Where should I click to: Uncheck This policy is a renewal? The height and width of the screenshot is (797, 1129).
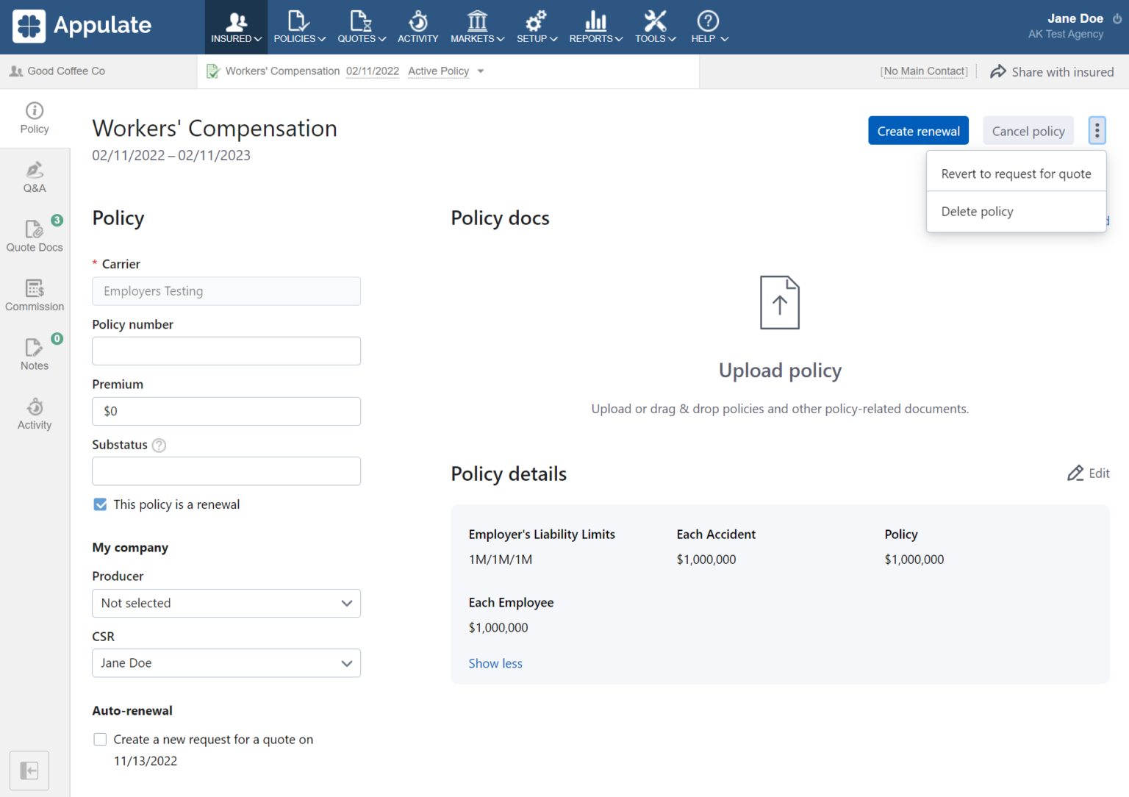(101, 504)
